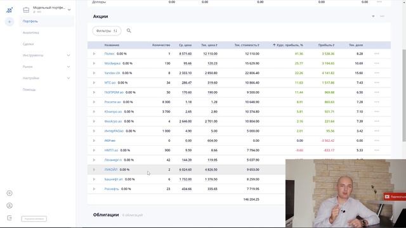Open Инструменты sidebar menu item
This screenshot has width=406, height=228.
33,55
